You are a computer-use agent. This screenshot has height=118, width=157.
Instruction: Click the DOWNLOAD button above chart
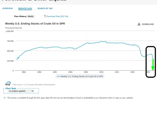click(146, 24)
